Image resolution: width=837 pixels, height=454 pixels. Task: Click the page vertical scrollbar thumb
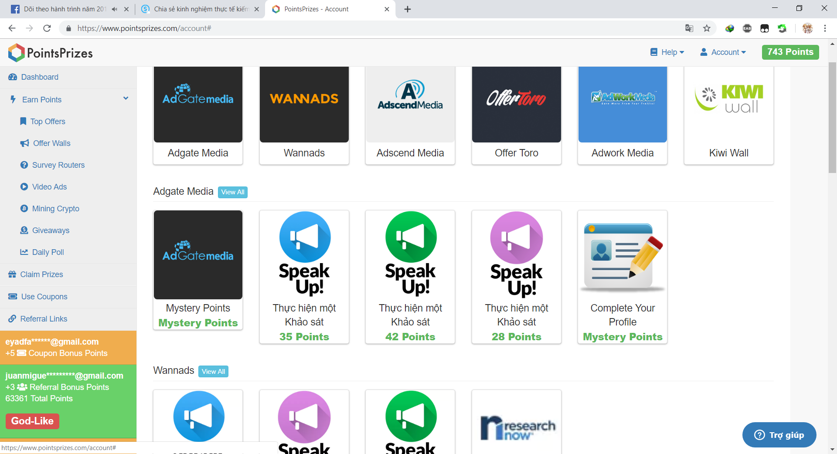832,118
